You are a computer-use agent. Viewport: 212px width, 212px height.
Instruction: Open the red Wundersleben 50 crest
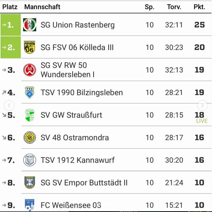(30, 70)
